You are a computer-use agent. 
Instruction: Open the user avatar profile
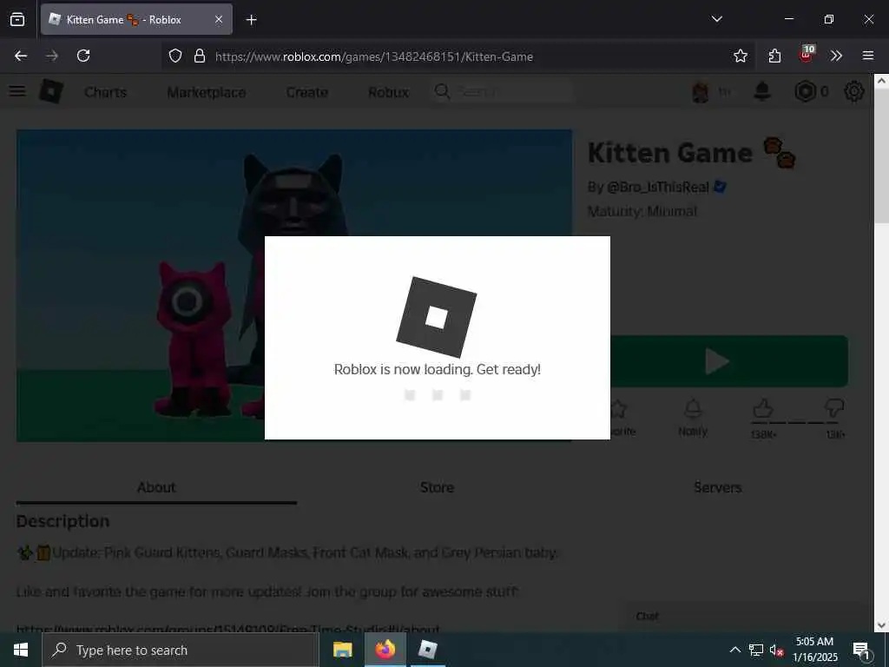click(701, 91)
